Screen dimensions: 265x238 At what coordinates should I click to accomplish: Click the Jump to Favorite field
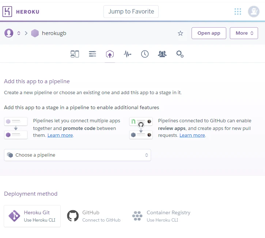131,12
